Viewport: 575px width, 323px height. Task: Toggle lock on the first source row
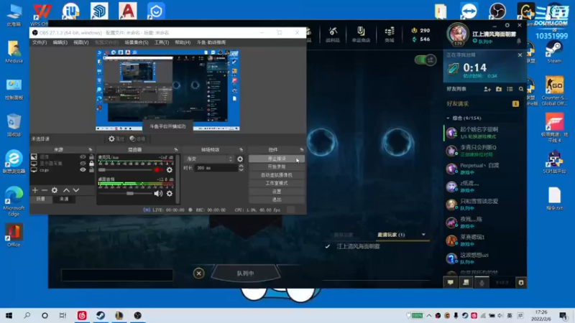point(91,156)
